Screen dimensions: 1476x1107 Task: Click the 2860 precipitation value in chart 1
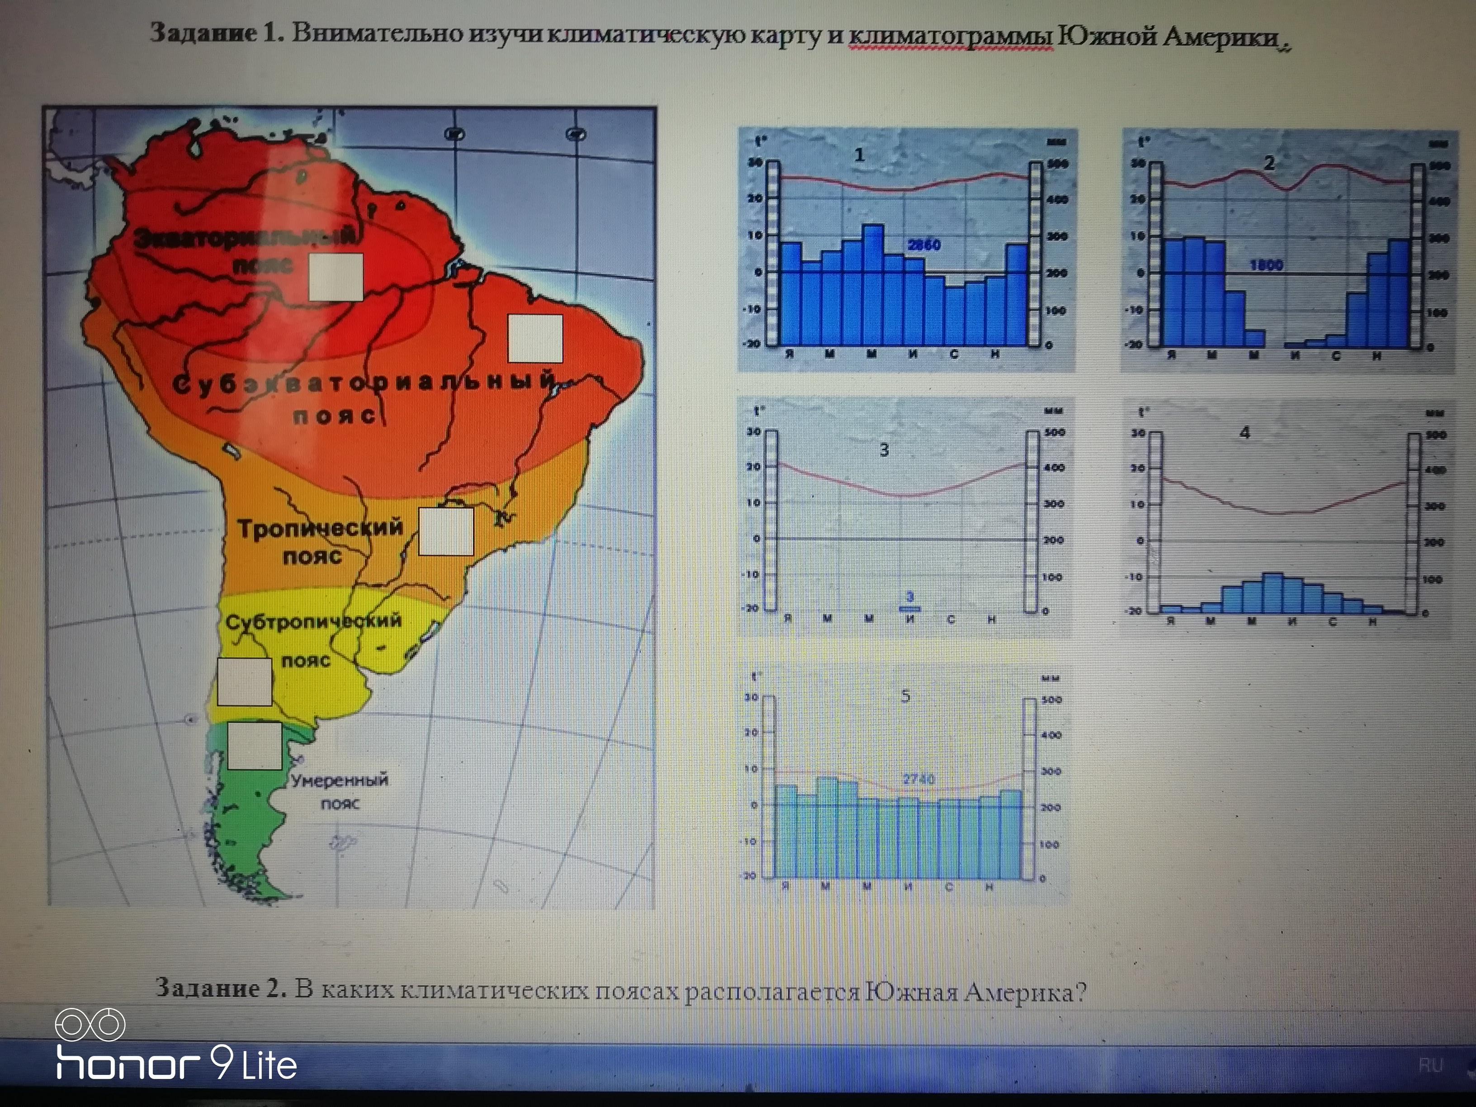(x=924, y=245)
